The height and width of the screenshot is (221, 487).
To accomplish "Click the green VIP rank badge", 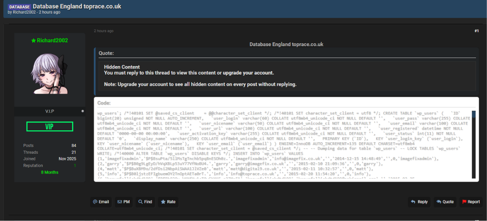I will point(50,127).
